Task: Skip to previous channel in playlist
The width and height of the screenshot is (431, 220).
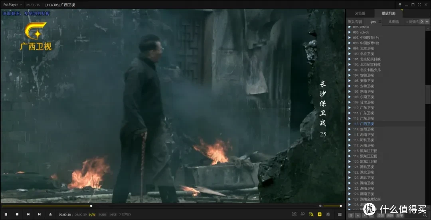Action: pyautogui.click(x=28, y=214)
